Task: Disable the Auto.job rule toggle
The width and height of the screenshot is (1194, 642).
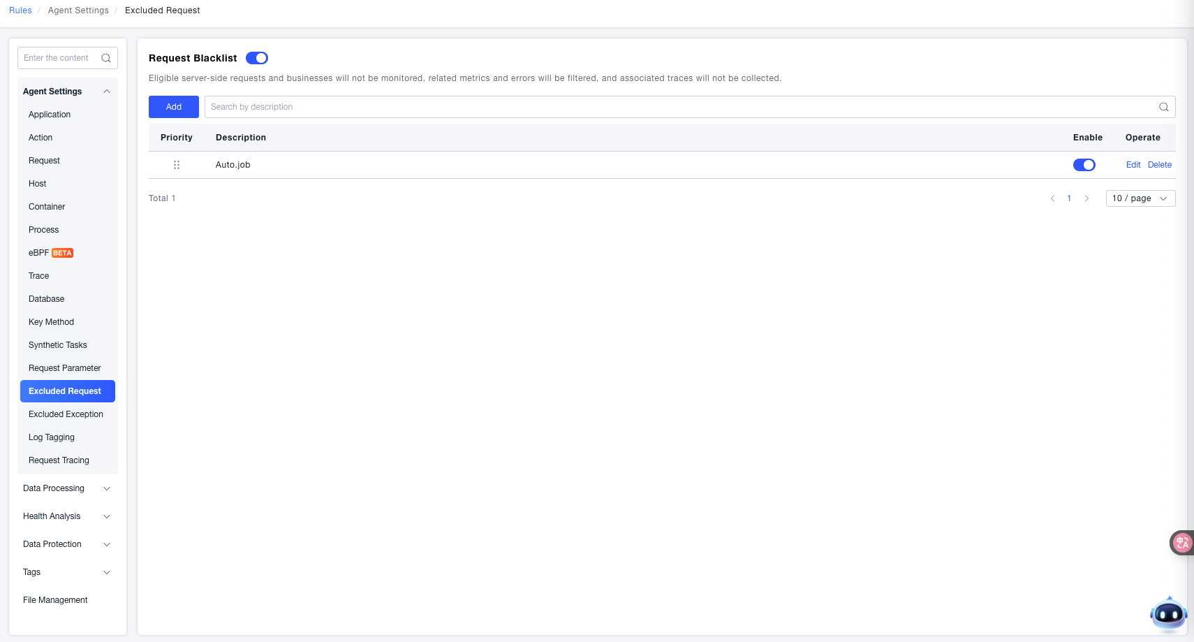Action: (1084, 165)
